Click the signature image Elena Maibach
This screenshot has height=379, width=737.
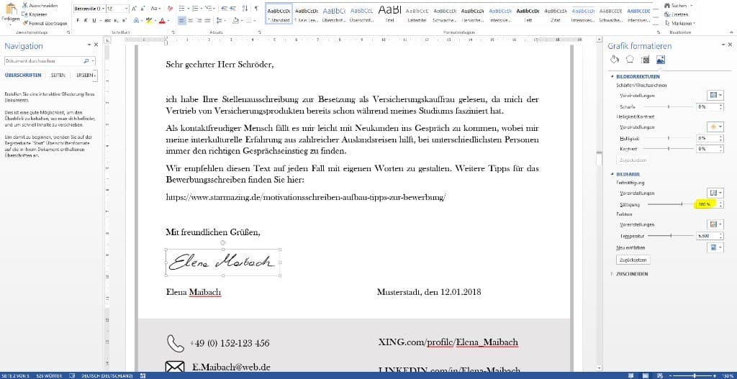coord(223,263)
